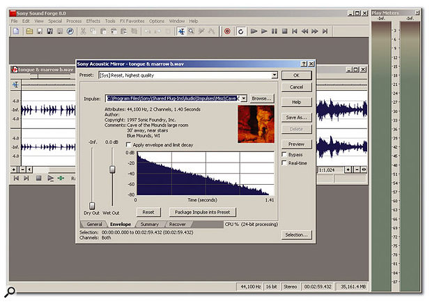Image resolution: width=432 pixels, height=302 pixels.
Task: Open the Edit menu
Action: pos(26,21)
